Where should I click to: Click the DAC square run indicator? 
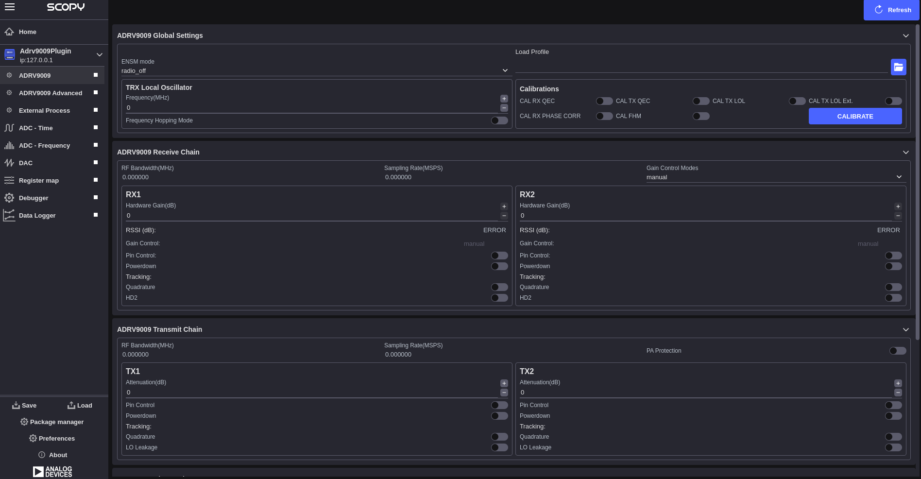tap(96, 162)
